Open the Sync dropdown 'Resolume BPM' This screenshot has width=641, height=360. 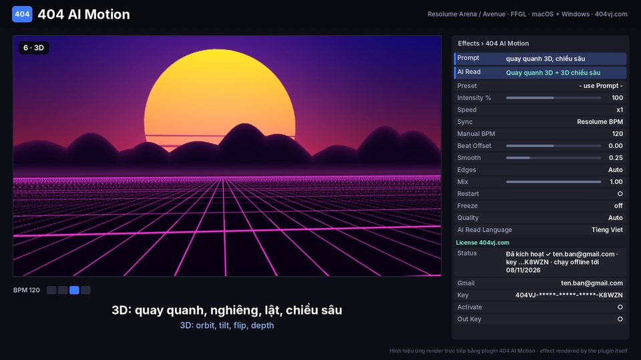pos(600,121)
